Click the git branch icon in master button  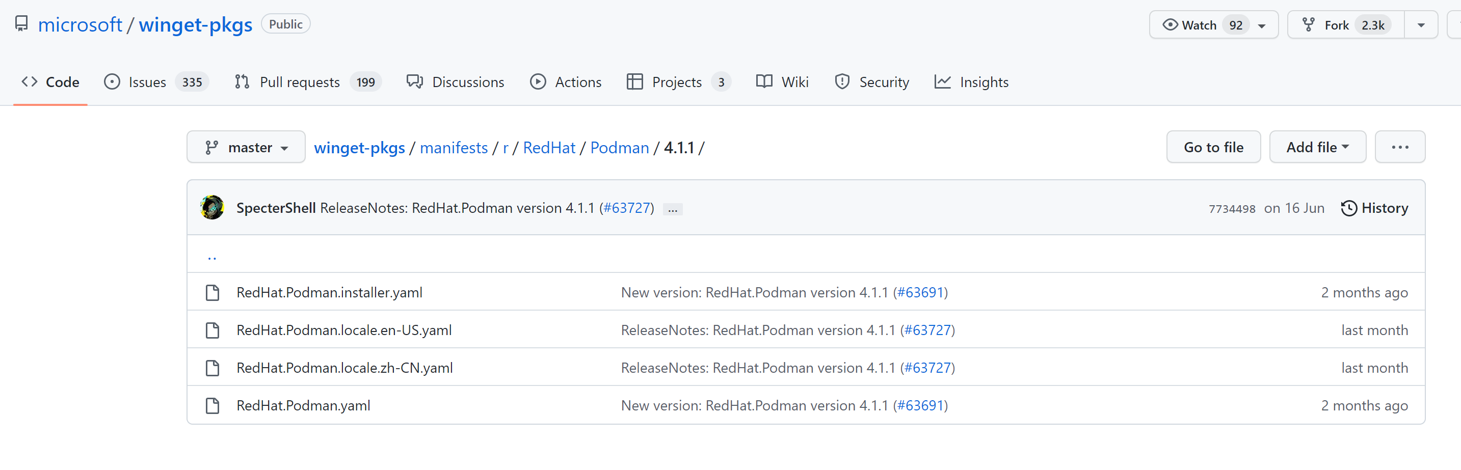pos(211,147)
